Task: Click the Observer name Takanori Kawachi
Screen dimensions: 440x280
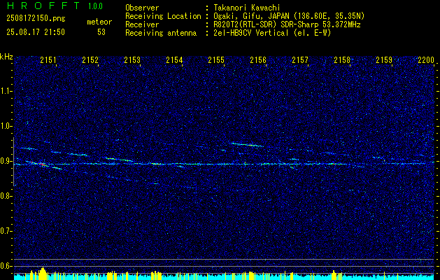Action: point(247,8)
